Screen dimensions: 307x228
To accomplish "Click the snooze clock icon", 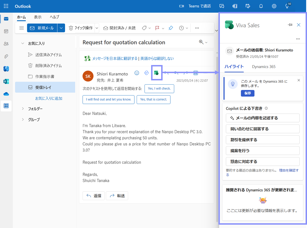I will 181,28.
